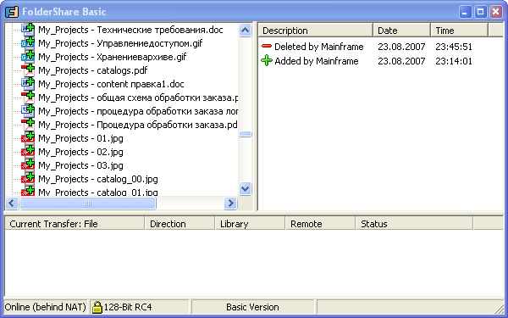Image resolution: width=508 pixels, height=318 pixels.
Task: Click the Current Transfer: File column header
Action: coord(75,224)
